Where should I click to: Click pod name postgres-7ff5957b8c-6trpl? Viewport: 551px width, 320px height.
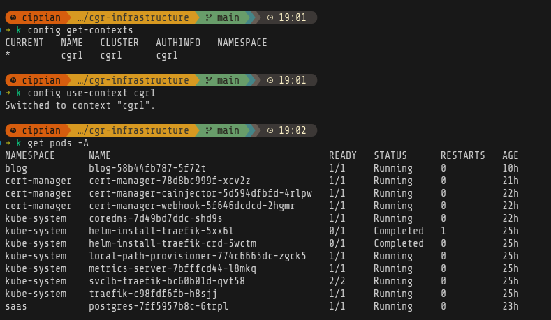[159, 306]
